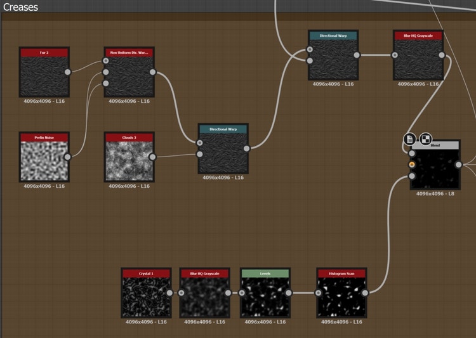Viewport: 476px width, 338px height.
Task: Select the Directional Warp node fed by Clouds 3
Action: point(223,148)
